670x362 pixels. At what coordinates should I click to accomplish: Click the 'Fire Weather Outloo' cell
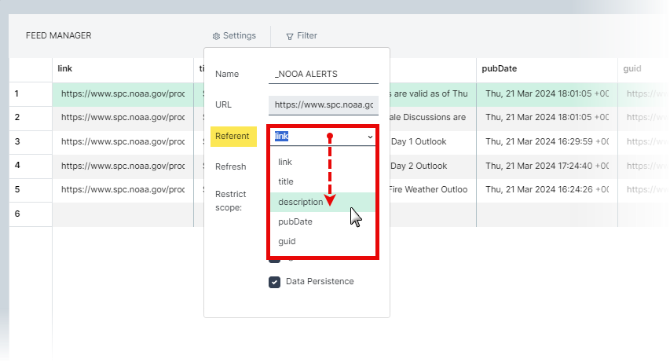(x=433, y=190)
